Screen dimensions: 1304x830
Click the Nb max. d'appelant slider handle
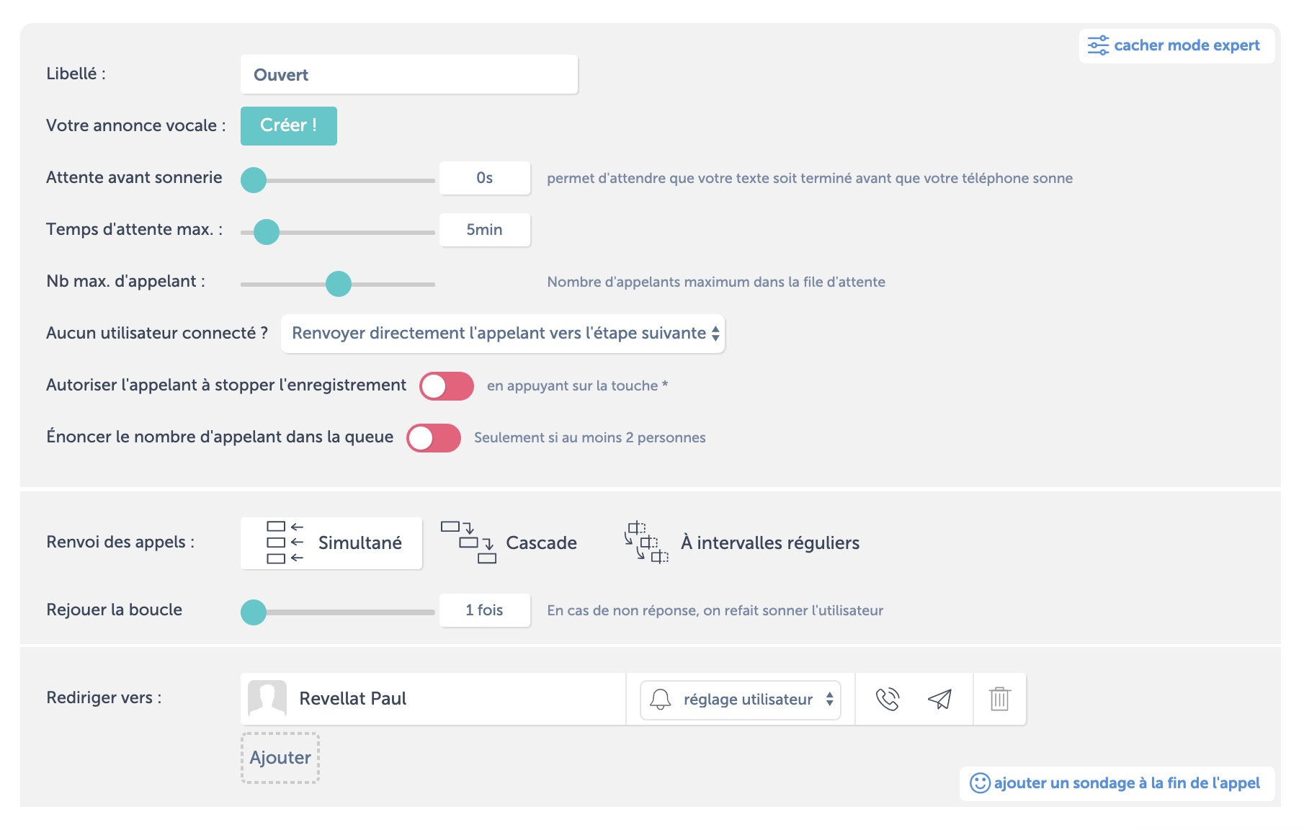click(339, 284)
